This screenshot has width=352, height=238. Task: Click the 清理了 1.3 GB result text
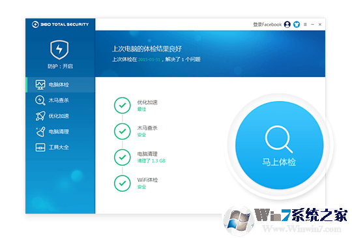pyautogui.click(x=151, y=161)
